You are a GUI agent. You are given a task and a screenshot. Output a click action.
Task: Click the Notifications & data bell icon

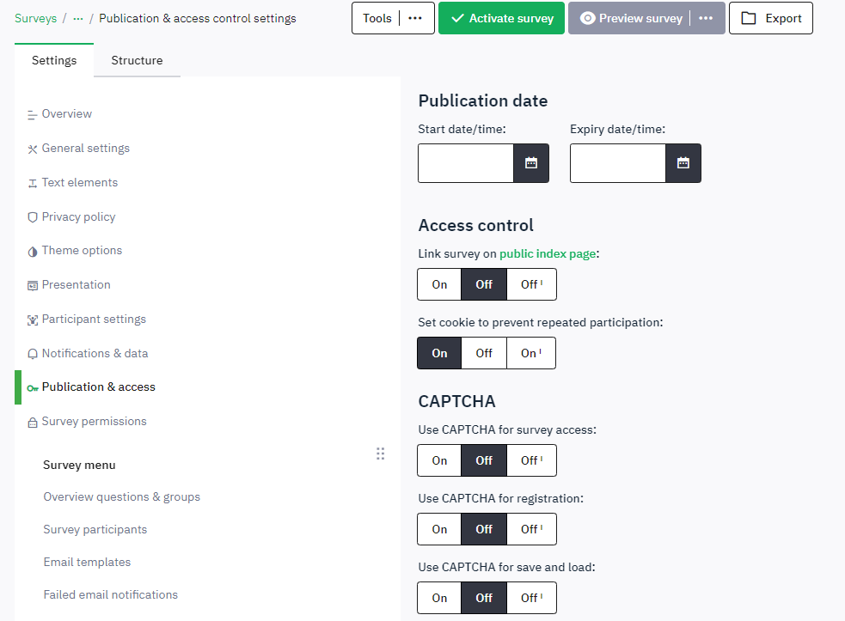[x=33, y=354]
